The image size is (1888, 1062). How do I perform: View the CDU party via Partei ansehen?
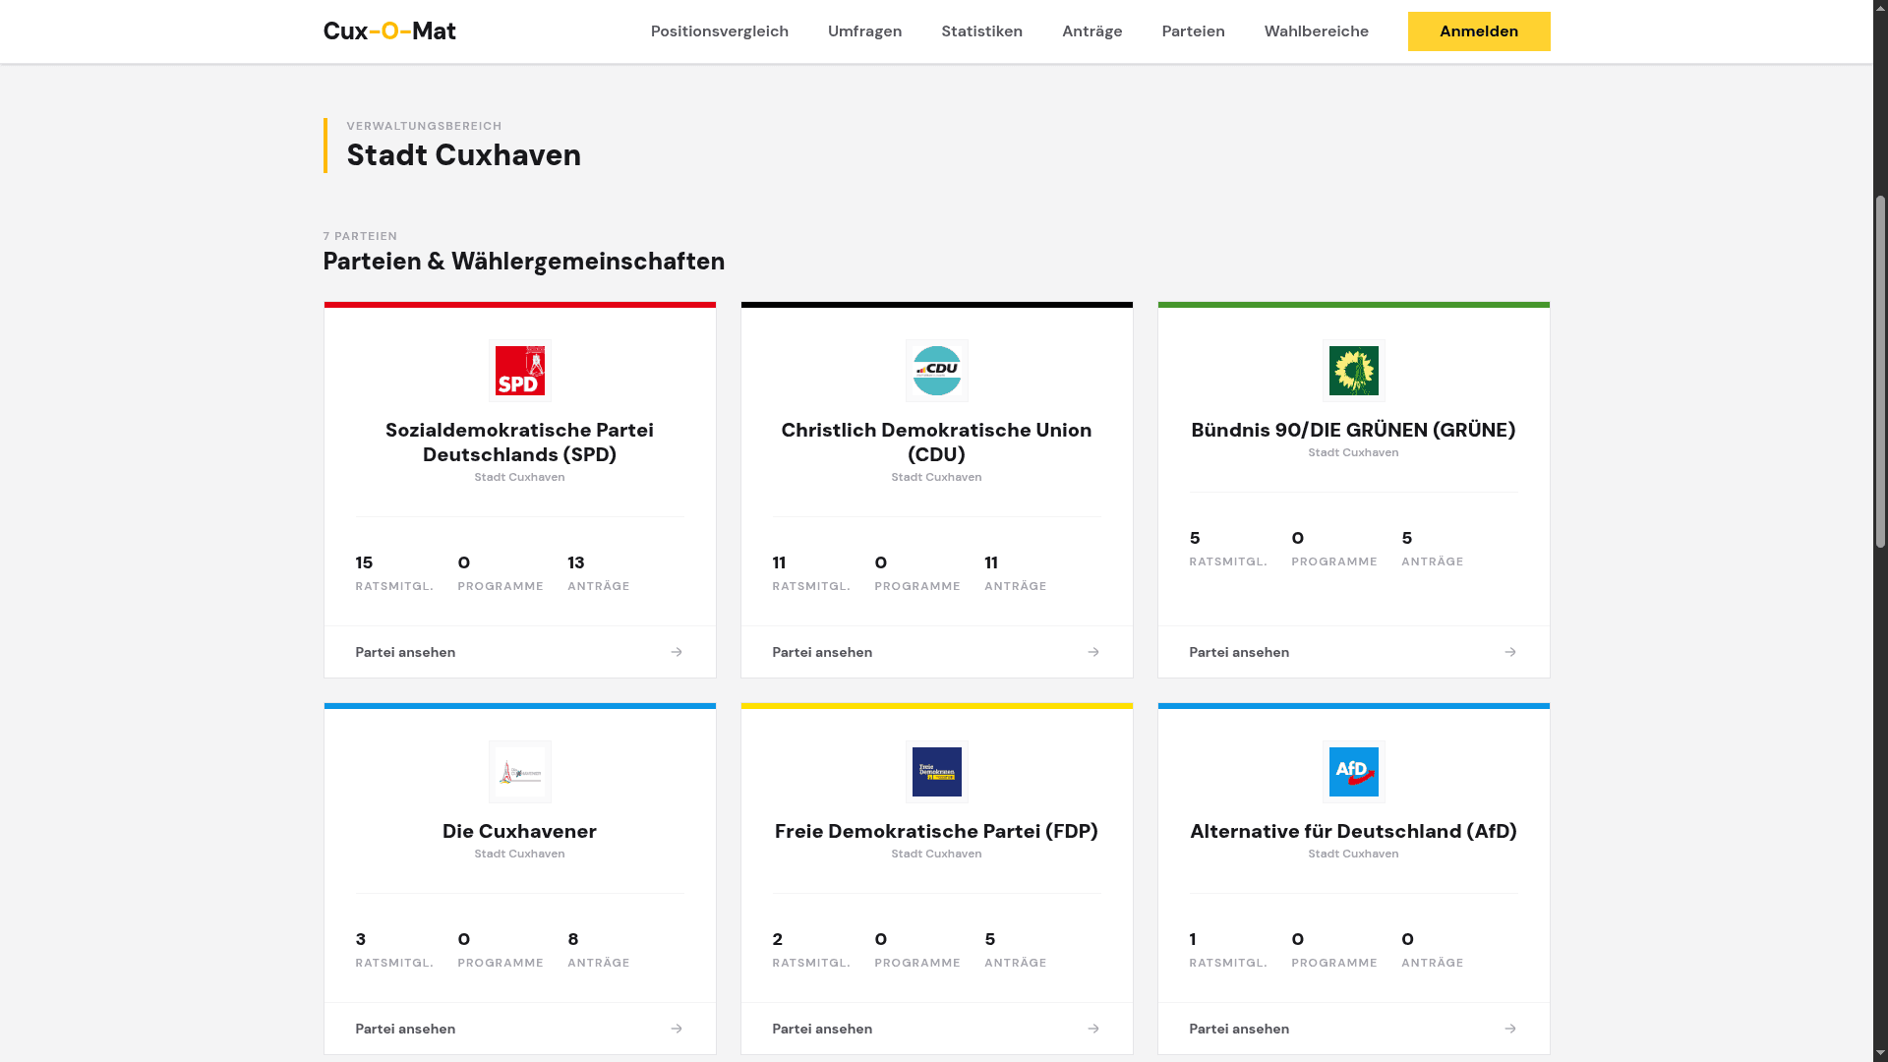click(x=936, y=652)
